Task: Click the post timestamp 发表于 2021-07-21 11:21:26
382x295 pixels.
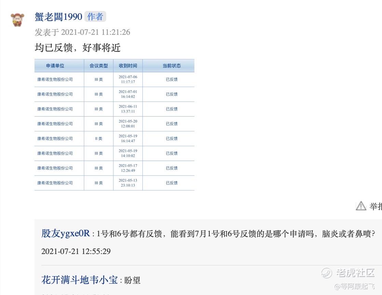Action: click(x=82, y=32)
